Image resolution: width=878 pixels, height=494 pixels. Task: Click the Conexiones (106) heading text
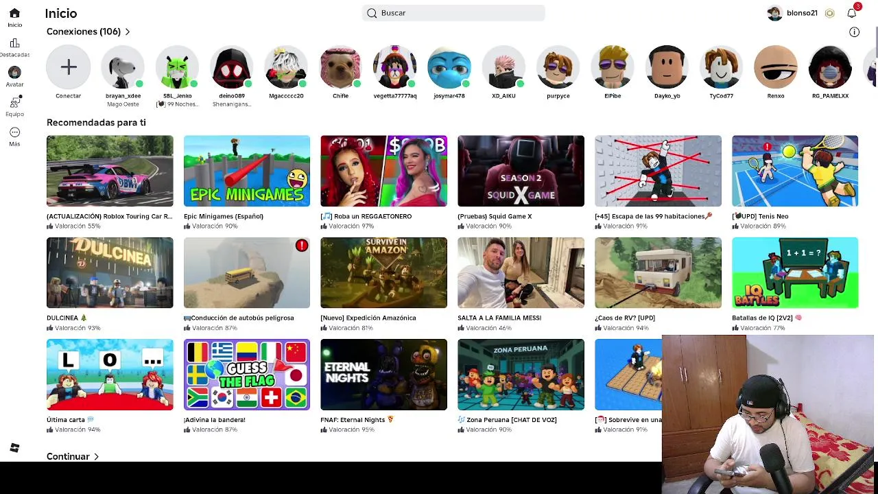(x=84, y=32)
